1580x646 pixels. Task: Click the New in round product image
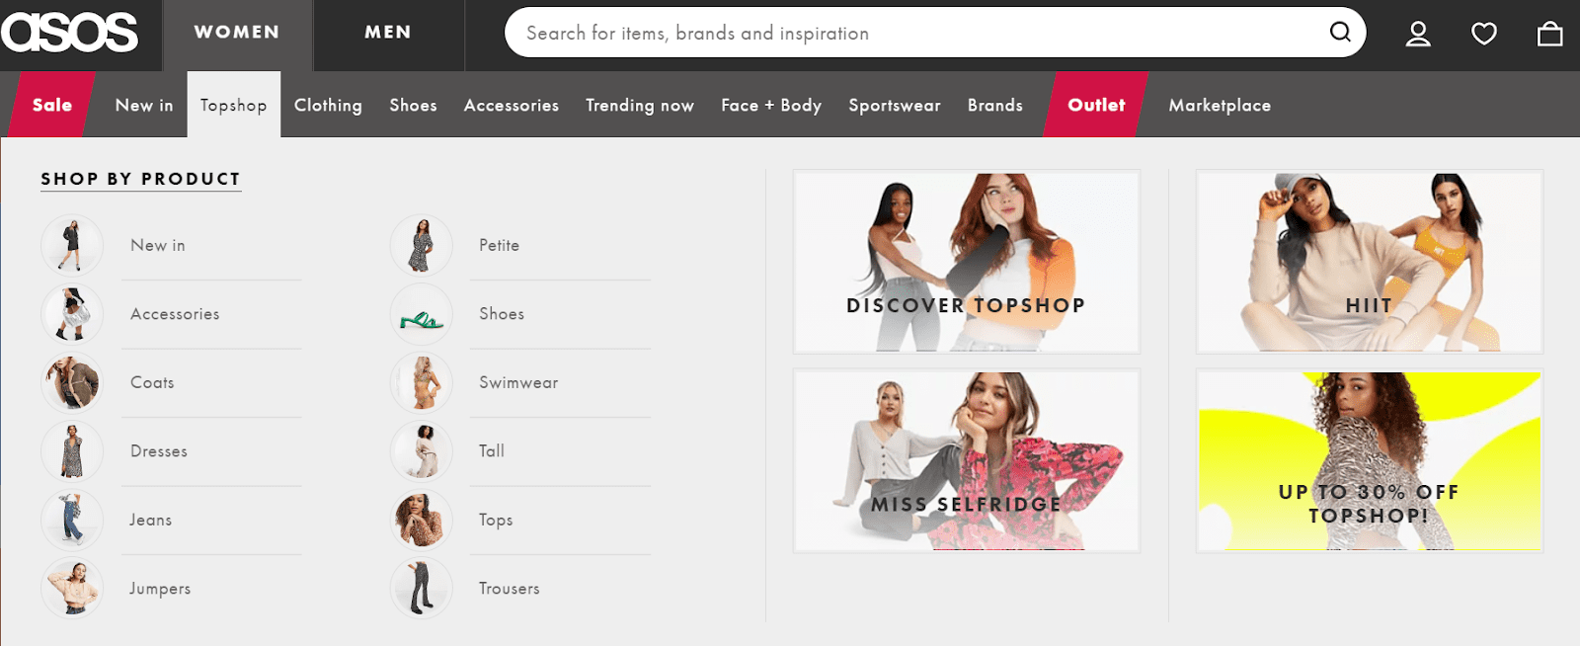[x=72, y=245]
